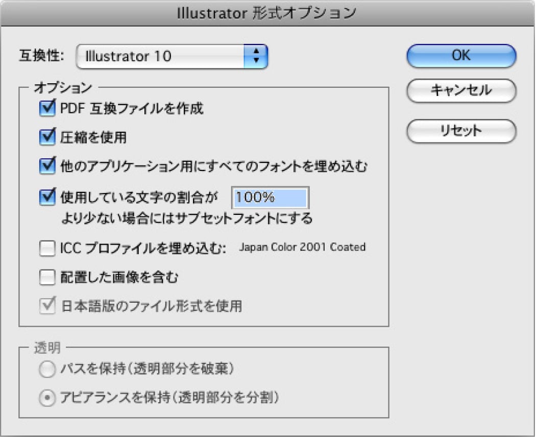Click the リセット button
The image size is (537, 437).
tap(461, 131)
